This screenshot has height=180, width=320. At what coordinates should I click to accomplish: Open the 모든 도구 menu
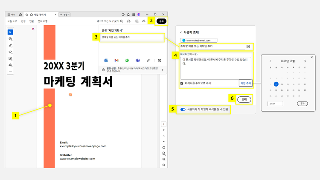pyautogui.click(x=12, y=21)
